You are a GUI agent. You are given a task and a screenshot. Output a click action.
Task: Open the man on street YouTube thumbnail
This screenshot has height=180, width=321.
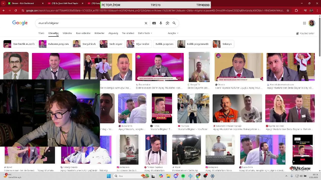pos(193,108)
